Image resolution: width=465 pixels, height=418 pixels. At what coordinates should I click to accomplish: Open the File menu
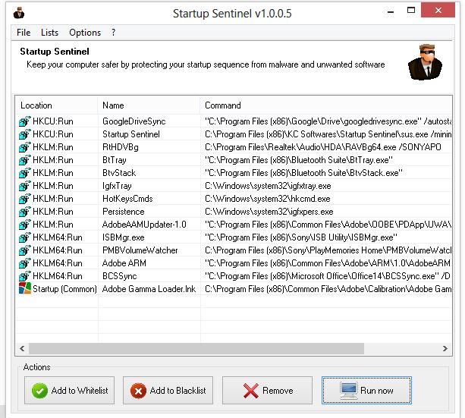tap(24, 33)
